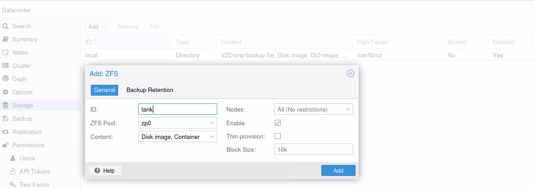This screenshot has height=190, width=534.
Task: Click the Block Size input field
Action: point(313,149)
